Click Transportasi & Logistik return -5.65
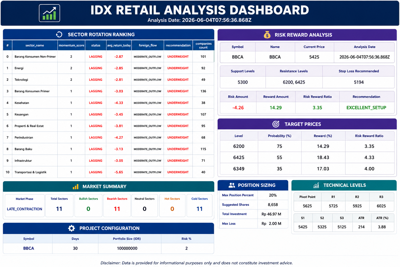Image resolution: width=400 pixels, height=267 pixels. coord(119,172)
